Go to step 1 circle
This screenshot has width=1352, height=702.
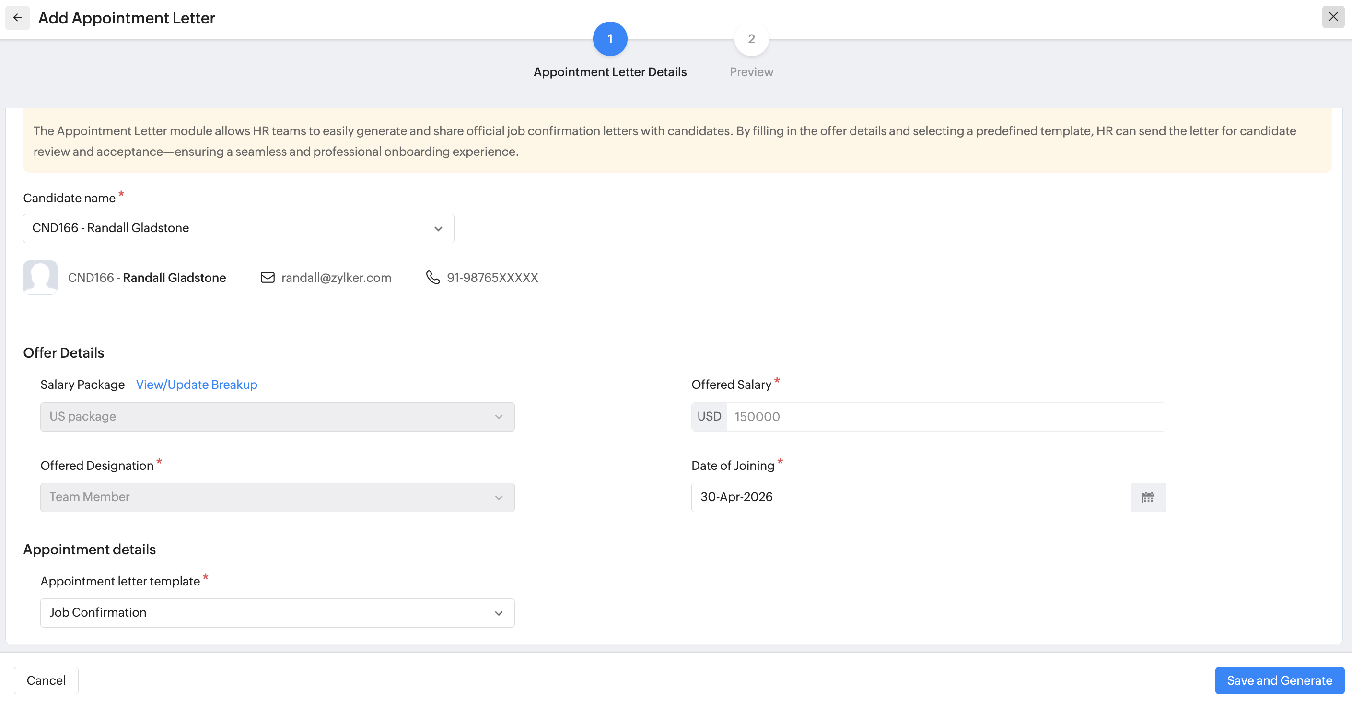click(610, 39)
